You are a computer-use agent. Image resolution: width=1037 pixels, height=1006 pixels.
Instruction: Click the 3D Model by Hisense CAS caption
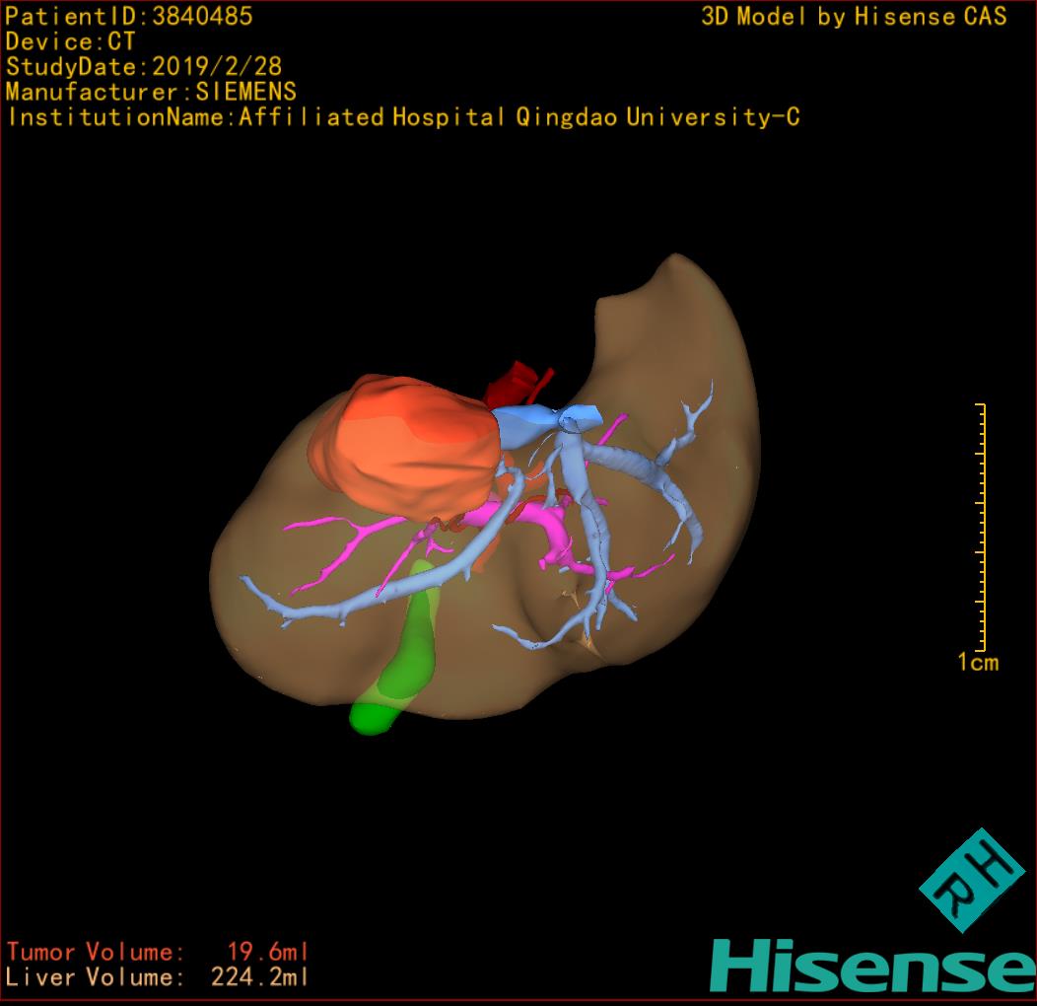coord(854,16)
